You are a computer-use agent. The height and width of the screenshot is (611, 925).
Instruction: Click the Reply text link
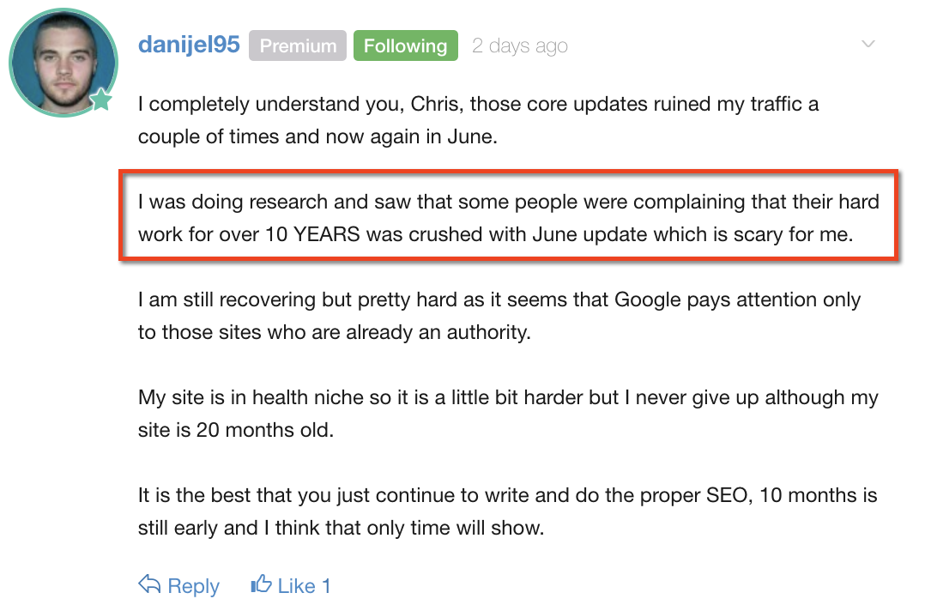pos(194,586)
